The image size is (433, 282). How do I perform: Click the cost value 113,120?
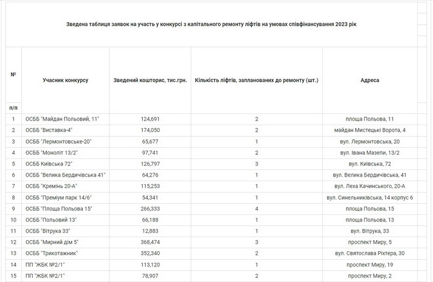coord(150,264)
